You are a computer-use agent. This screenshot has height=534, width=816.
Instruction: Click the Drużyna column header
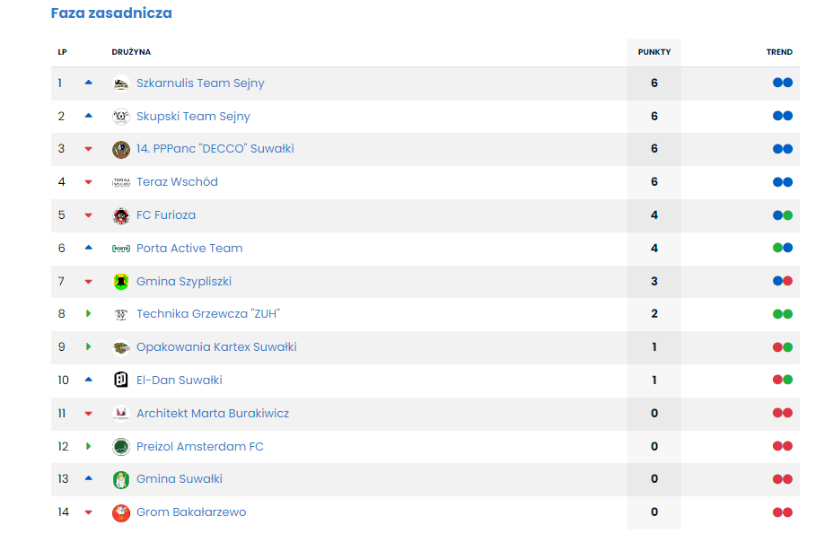(131, 52)
